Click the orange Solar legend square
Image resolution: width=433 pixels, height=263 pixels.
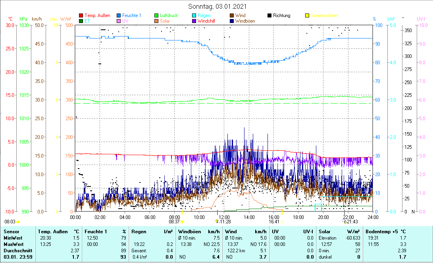point(156,21)
